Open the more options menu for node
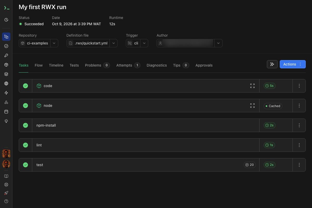 [x=299, y=106]
